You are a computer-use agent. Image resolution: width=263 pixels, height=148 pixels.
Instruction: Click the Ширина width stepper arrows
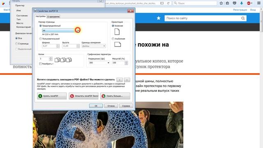(x=58, y=46)
